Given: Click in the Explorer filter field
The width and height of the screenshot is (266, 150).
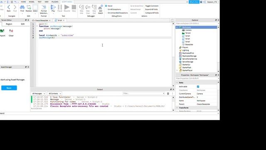Looking at the screenshot, I should pos(196,23).
